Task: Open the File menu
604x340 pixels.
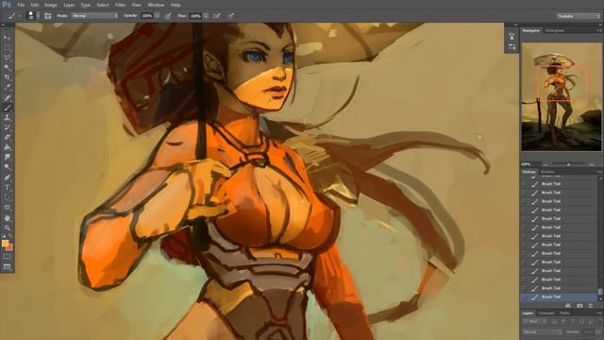Action: (x=21, y=5)
